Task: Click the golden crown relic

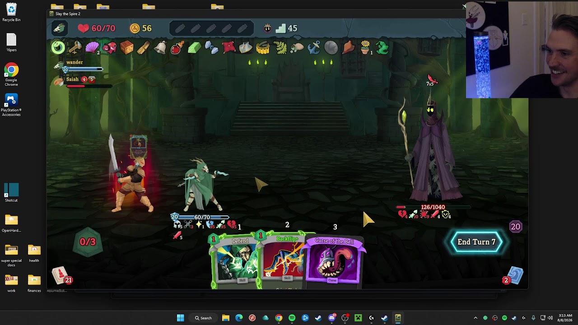Action: click(262, 47)
